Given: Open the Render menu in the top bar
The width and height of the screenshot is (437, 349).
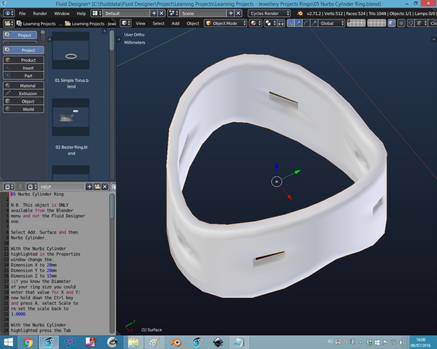Looking at the screenshot, I should click(x=40, y=13).
